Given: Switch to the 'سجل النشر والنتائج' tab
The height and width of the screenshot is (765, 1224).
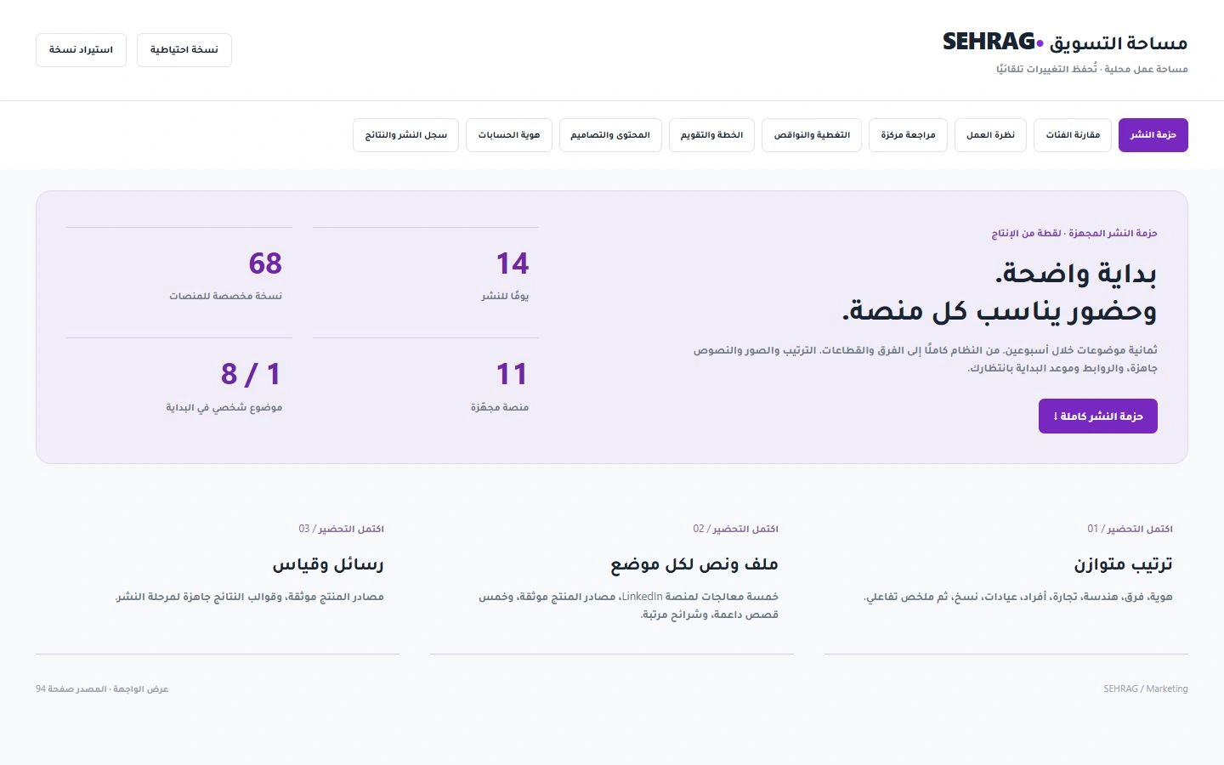Looking at the screenshot, I should click(x=406, y=135).
